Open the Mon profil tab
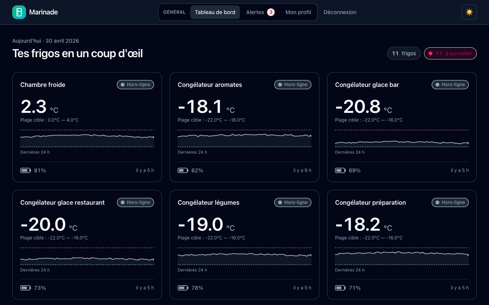Screen dimensions: 489x305 click(x=298, y=12)
